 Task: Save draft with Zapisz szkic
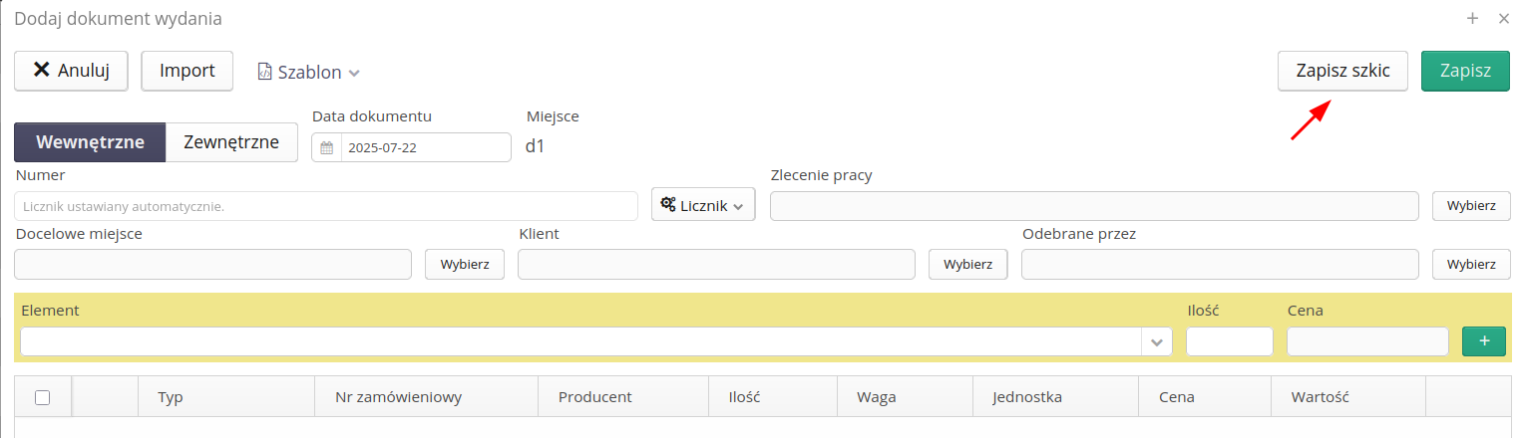point(1342,71)
